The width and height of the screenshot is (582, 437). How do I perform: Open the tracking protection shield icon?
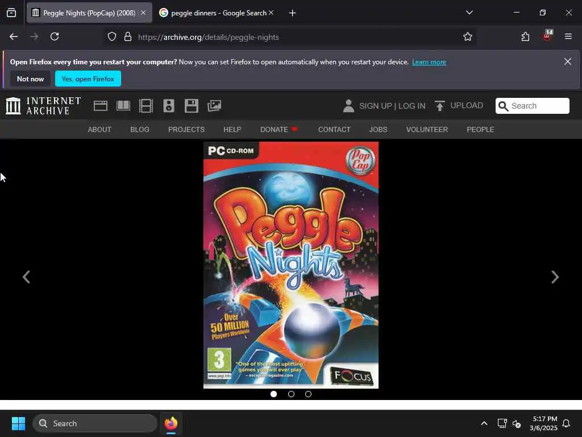[x=112, y=37]
